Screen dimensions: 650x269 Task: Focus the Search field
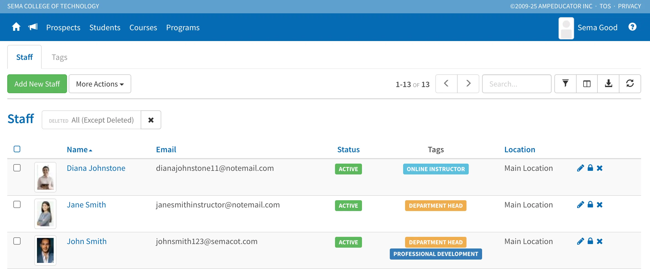[517, 83]
